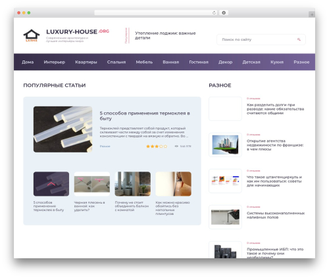Open link Черная плесень в ванной
This screenshot has height=278, width=329.
coord(89,206)
